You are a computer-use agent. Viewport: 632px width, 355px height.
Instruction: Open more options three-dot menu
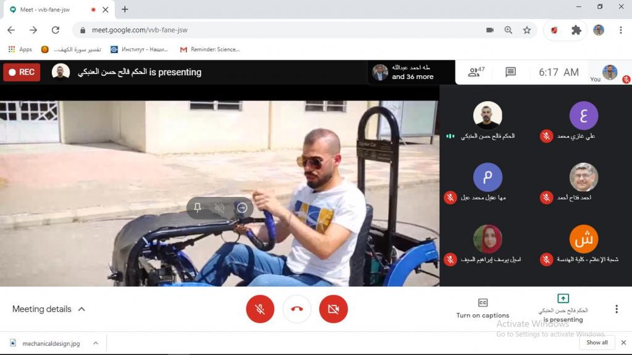pyautogui.click(x=616, y=309)
